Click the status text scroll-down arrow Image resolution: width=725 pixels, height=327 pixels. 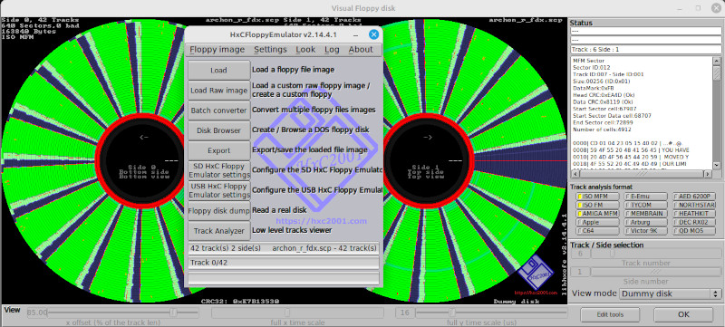pyautogui.click(x=716, y=166)
